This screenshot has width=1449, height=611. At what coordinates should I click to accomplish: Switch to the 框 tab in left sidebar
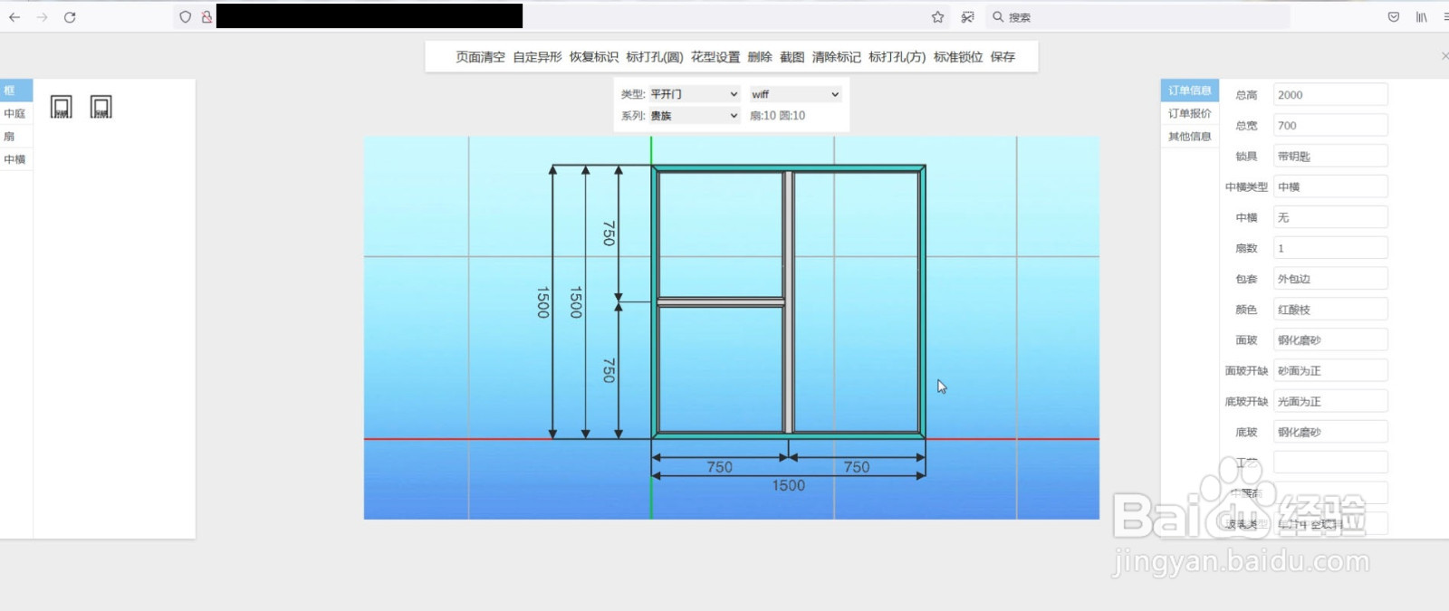coord(15,91)
